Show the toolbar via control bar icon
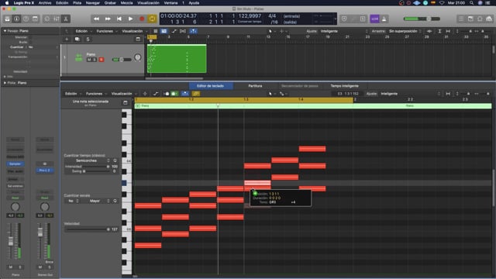The height and width of the screenshot is (279, 496). click(35, 19)
